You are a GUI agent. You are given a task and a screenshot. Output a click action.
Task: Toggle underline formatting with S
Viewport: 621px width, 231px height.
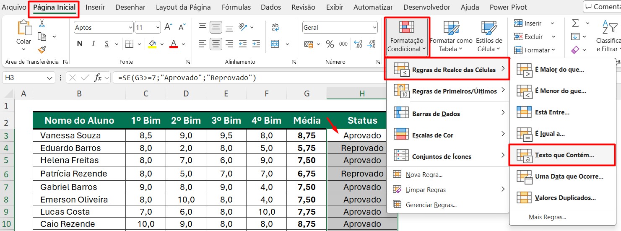coord(107,44)
